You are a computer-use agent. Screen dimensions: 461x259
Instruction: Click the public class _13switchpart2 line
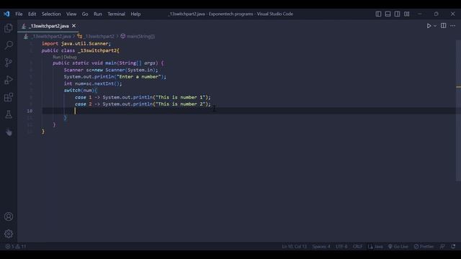pyautogui.click(x=80, y=50)
